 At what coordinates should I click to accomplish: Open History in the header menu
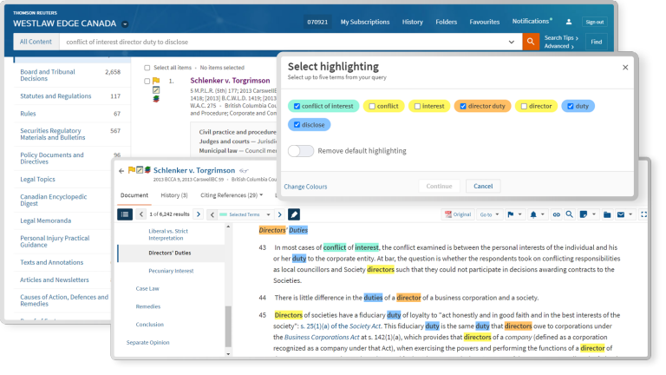pos(413,22)
